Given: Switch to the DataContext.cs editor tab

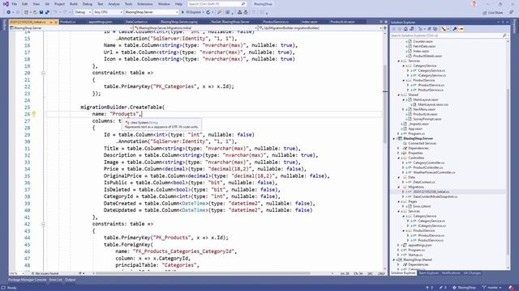Looking at the screenshot, I should [x=137, y=22].
